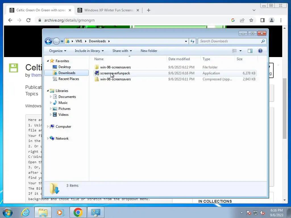Open the Include in library menu
Viewport: 291px width, 218px height.
89,51
